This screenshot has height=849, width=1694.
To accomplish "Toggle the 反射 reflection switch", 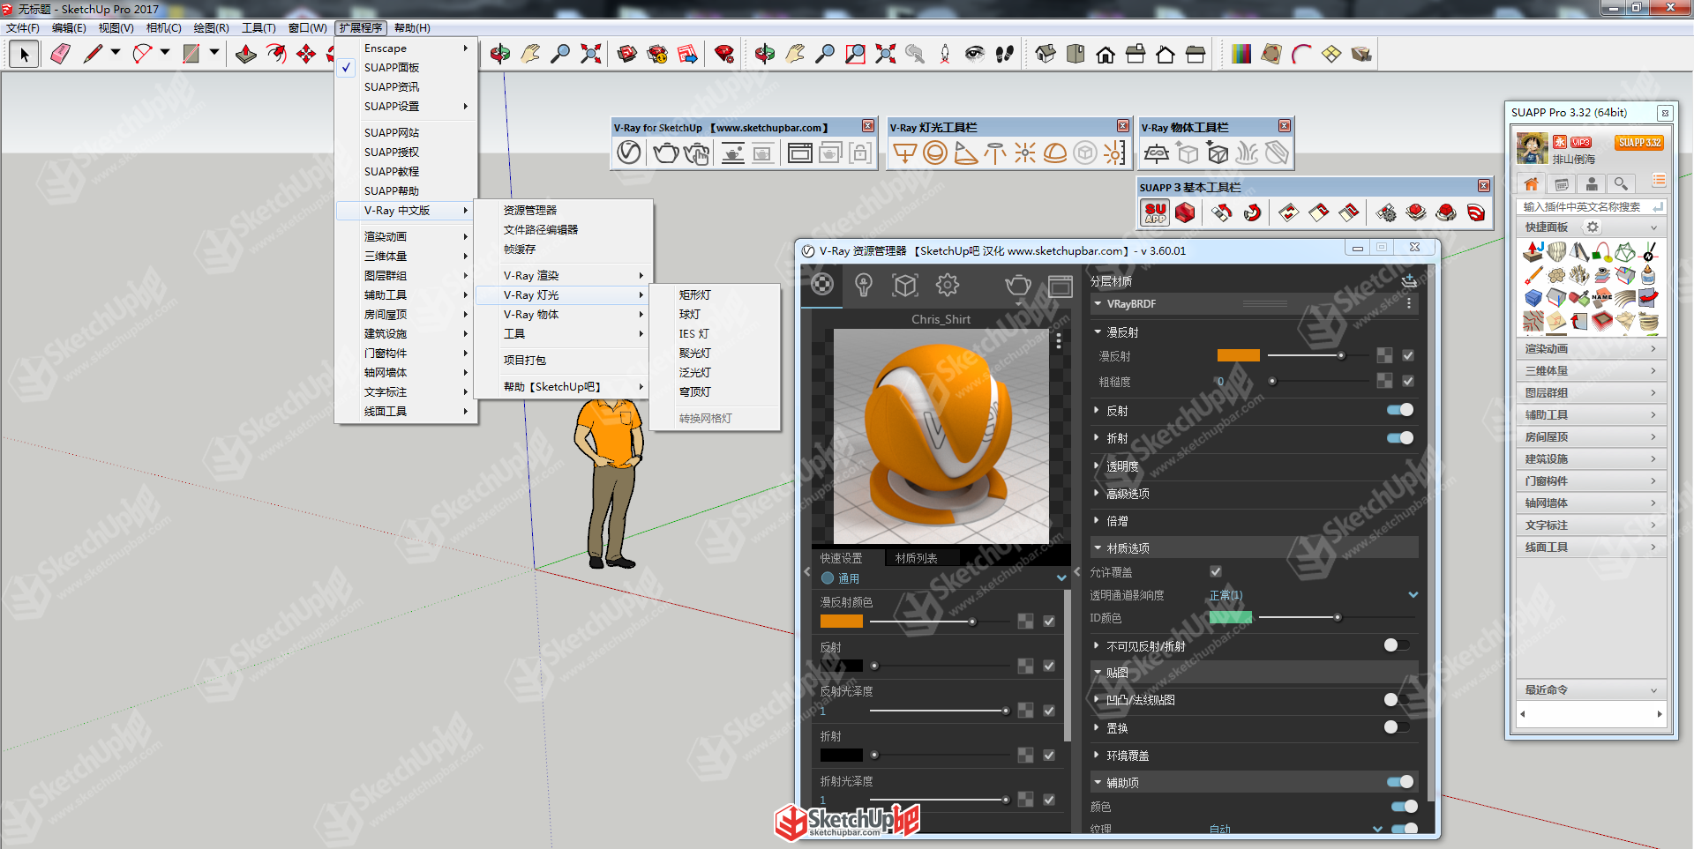I will (x=1400, y=410).
